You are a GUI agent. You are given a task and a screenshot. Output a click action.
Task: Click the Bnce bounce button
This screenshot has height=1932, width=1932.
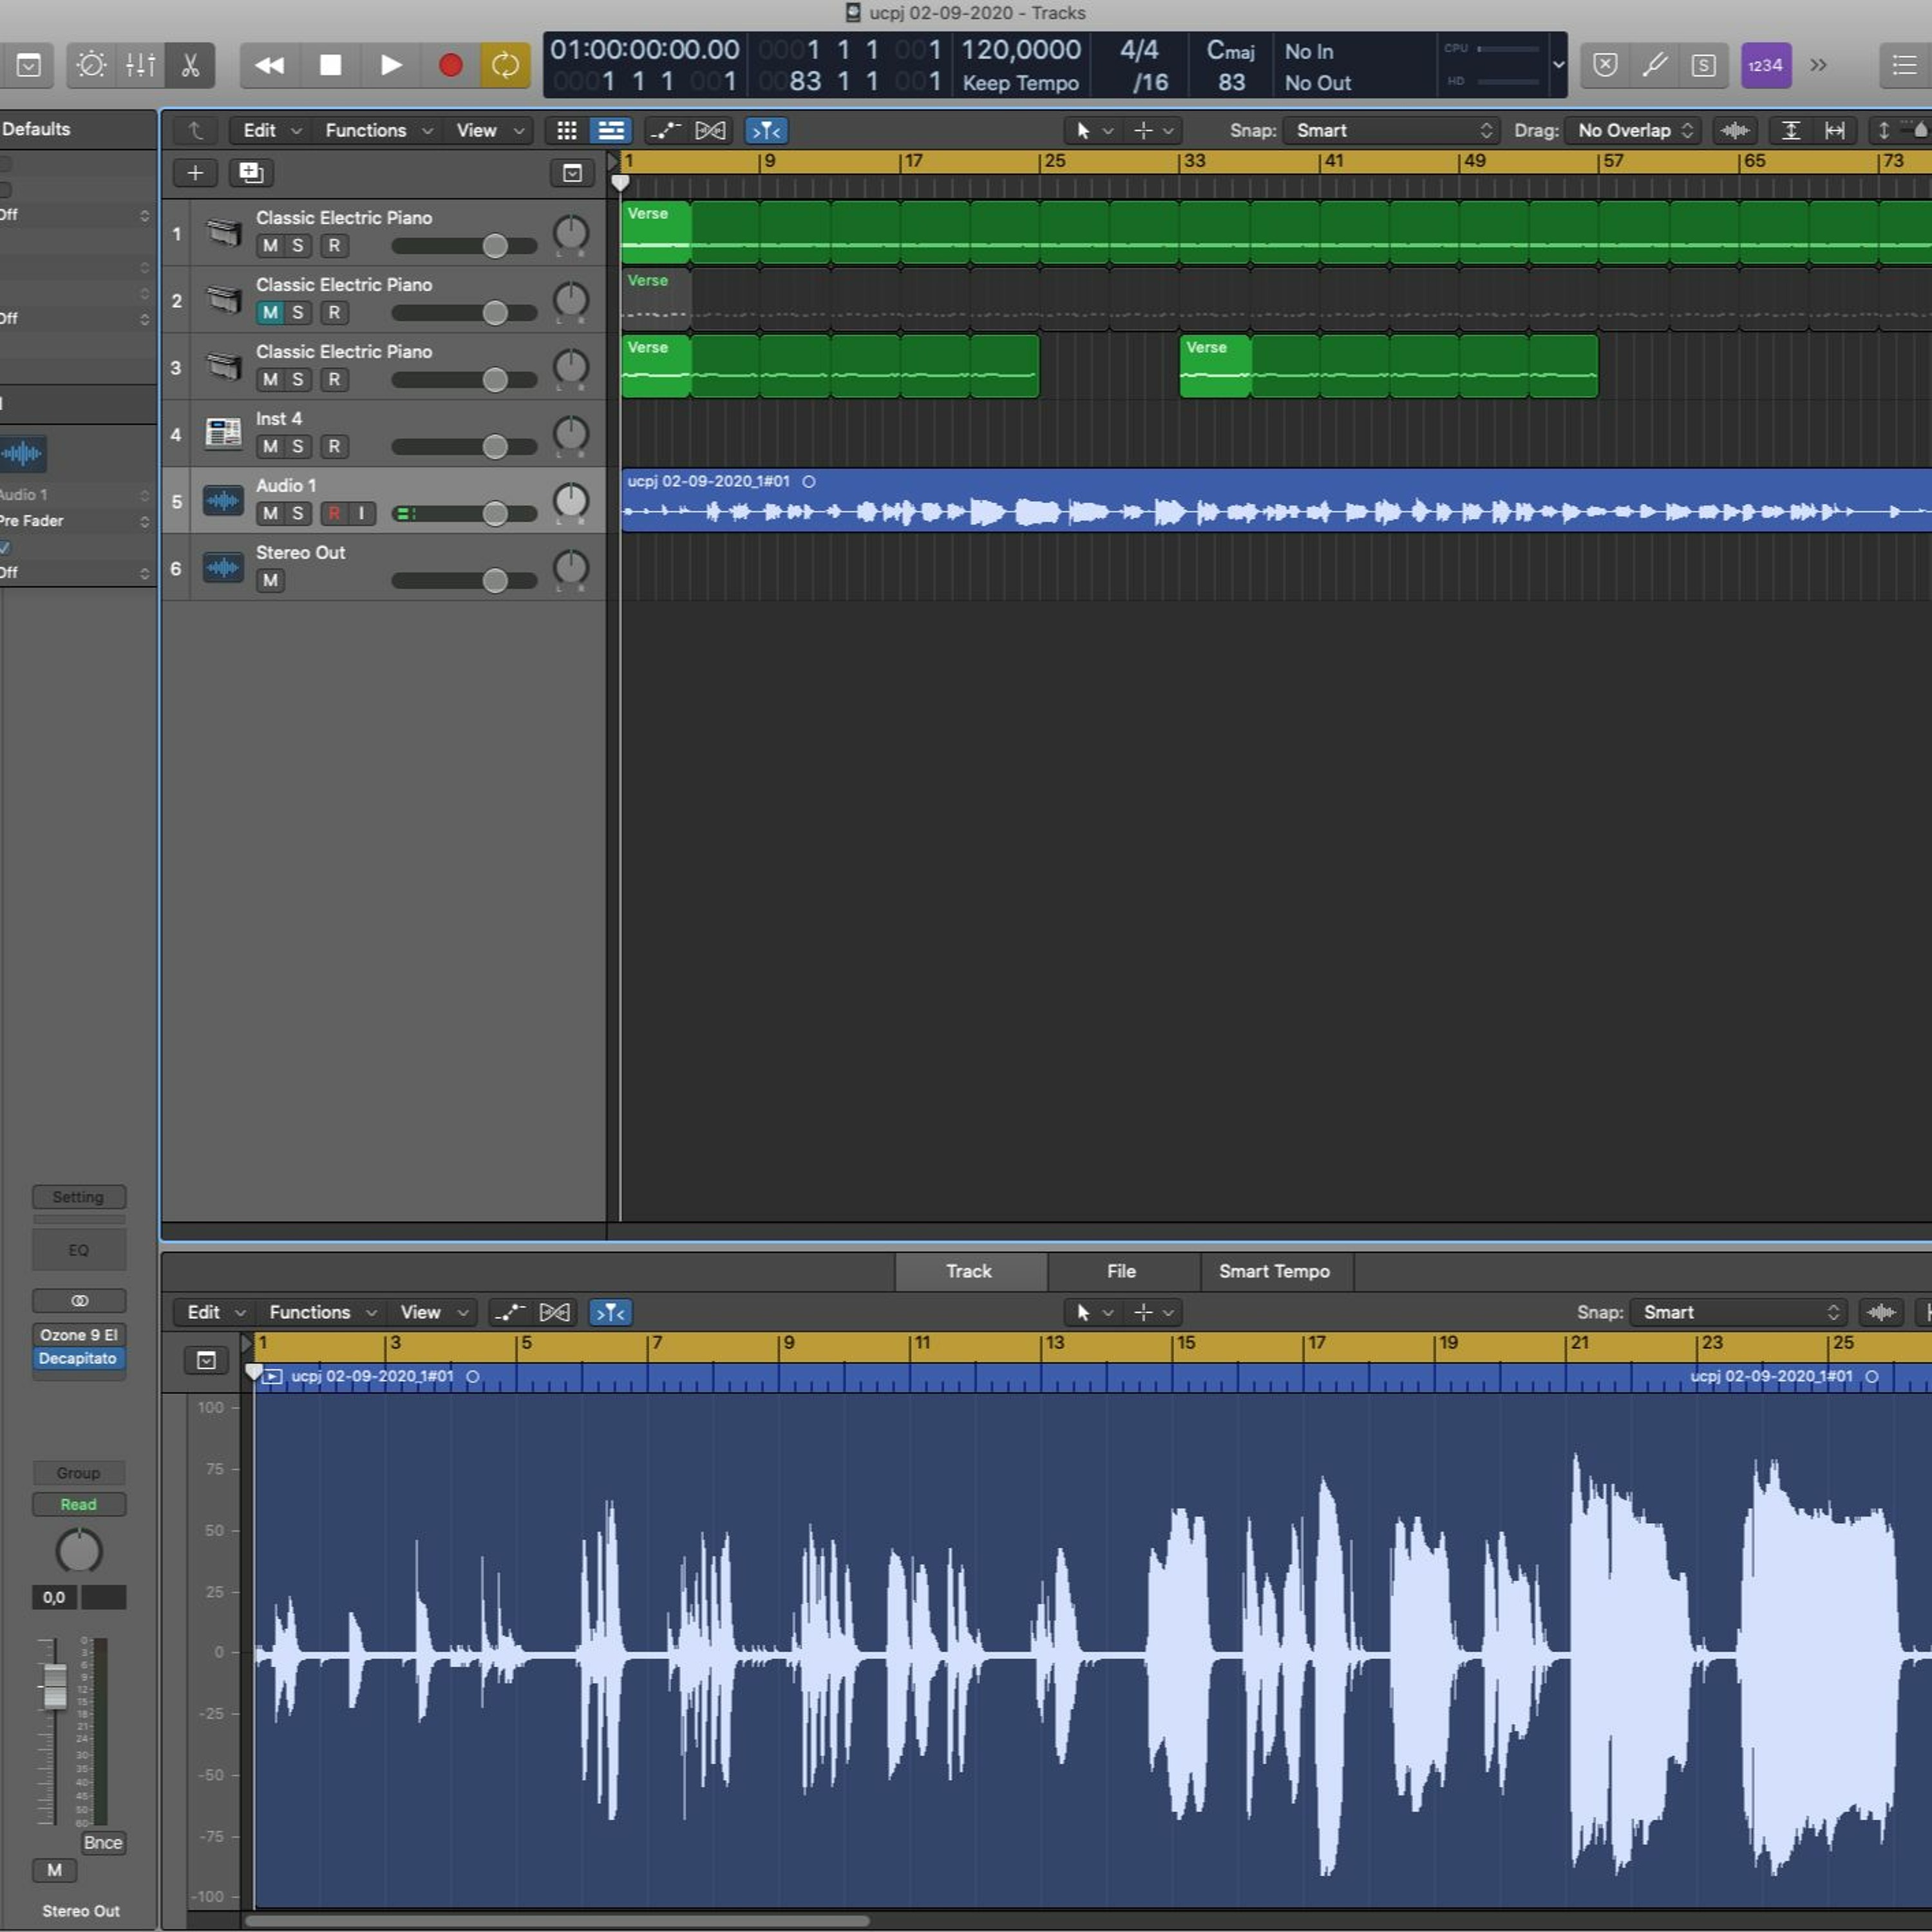point(103,1843)
